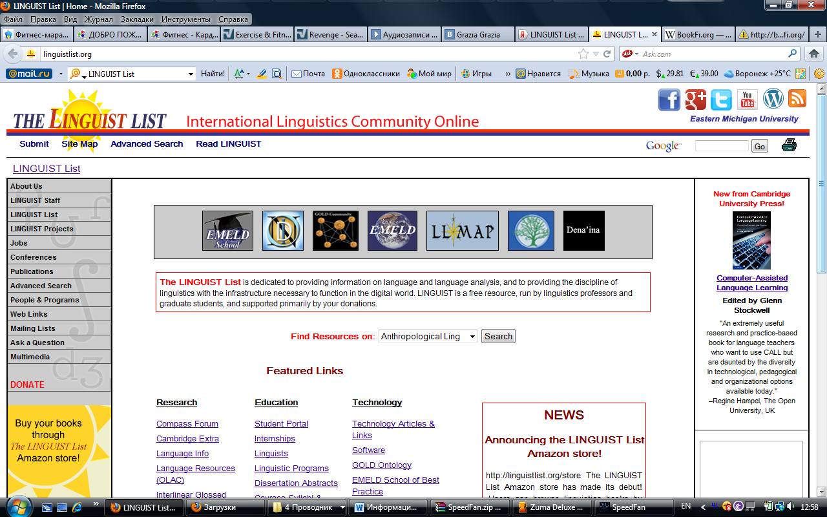Open the GOLD Community logo
This screenshot has width=827, height=517.
(335, 231)
